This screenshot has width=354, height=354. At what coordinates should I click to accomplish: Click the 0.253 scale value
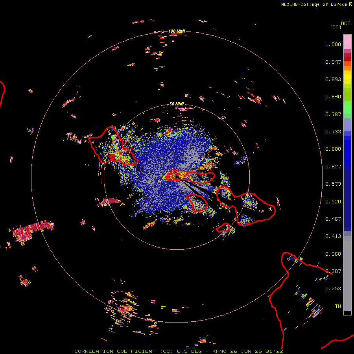point(333,289)
